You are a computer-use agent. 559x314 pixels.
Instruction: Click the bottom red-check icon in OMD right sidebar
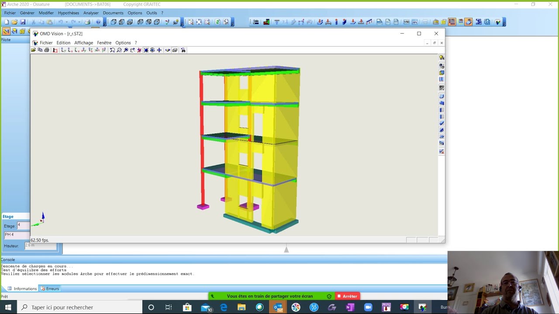(x=442, y=151)
